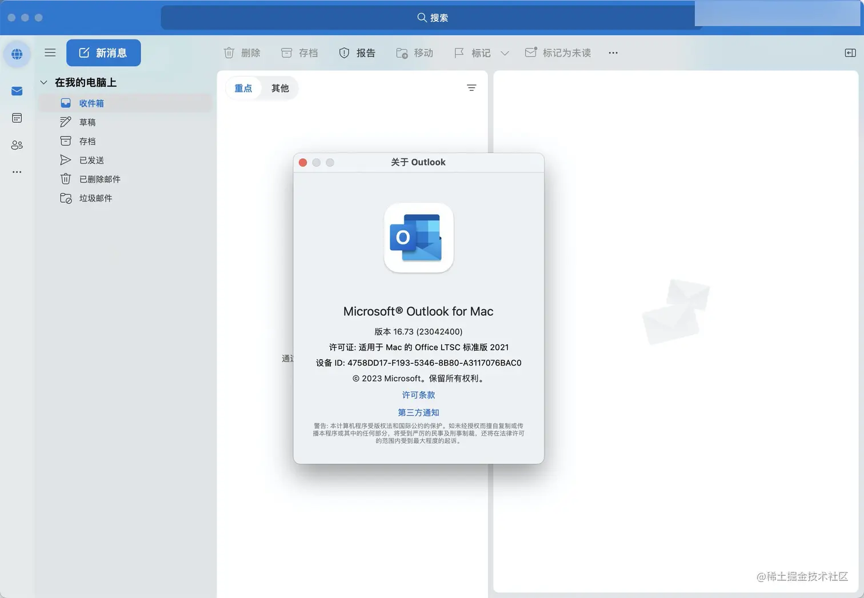
Task: Click the 移动 folder toolbar button
Action: [415, 53]
